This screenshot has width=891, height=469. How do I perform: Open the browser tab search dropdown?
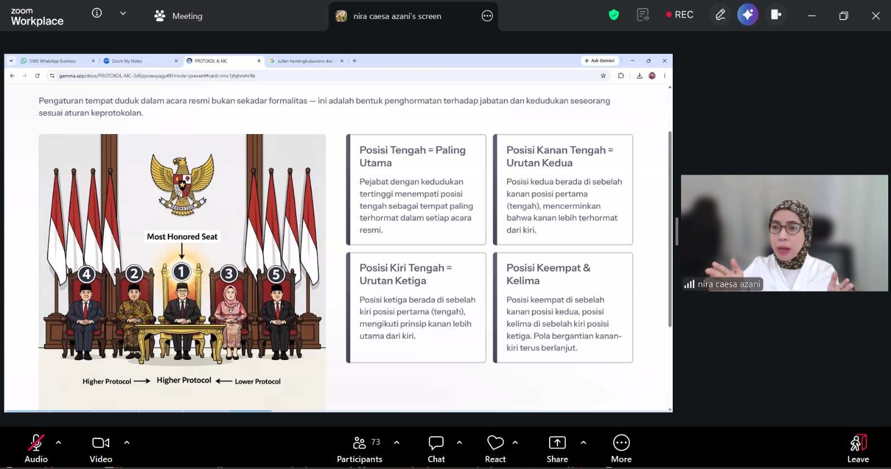pyautogui.click(x=11, y=61)
